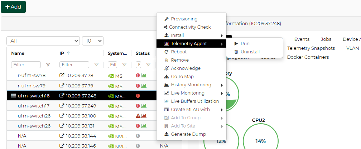This screenshot has width=361, height=149.
Task: Choose Uninstall from Telemetry Agent submenu
Action: [x=250, y=52]
